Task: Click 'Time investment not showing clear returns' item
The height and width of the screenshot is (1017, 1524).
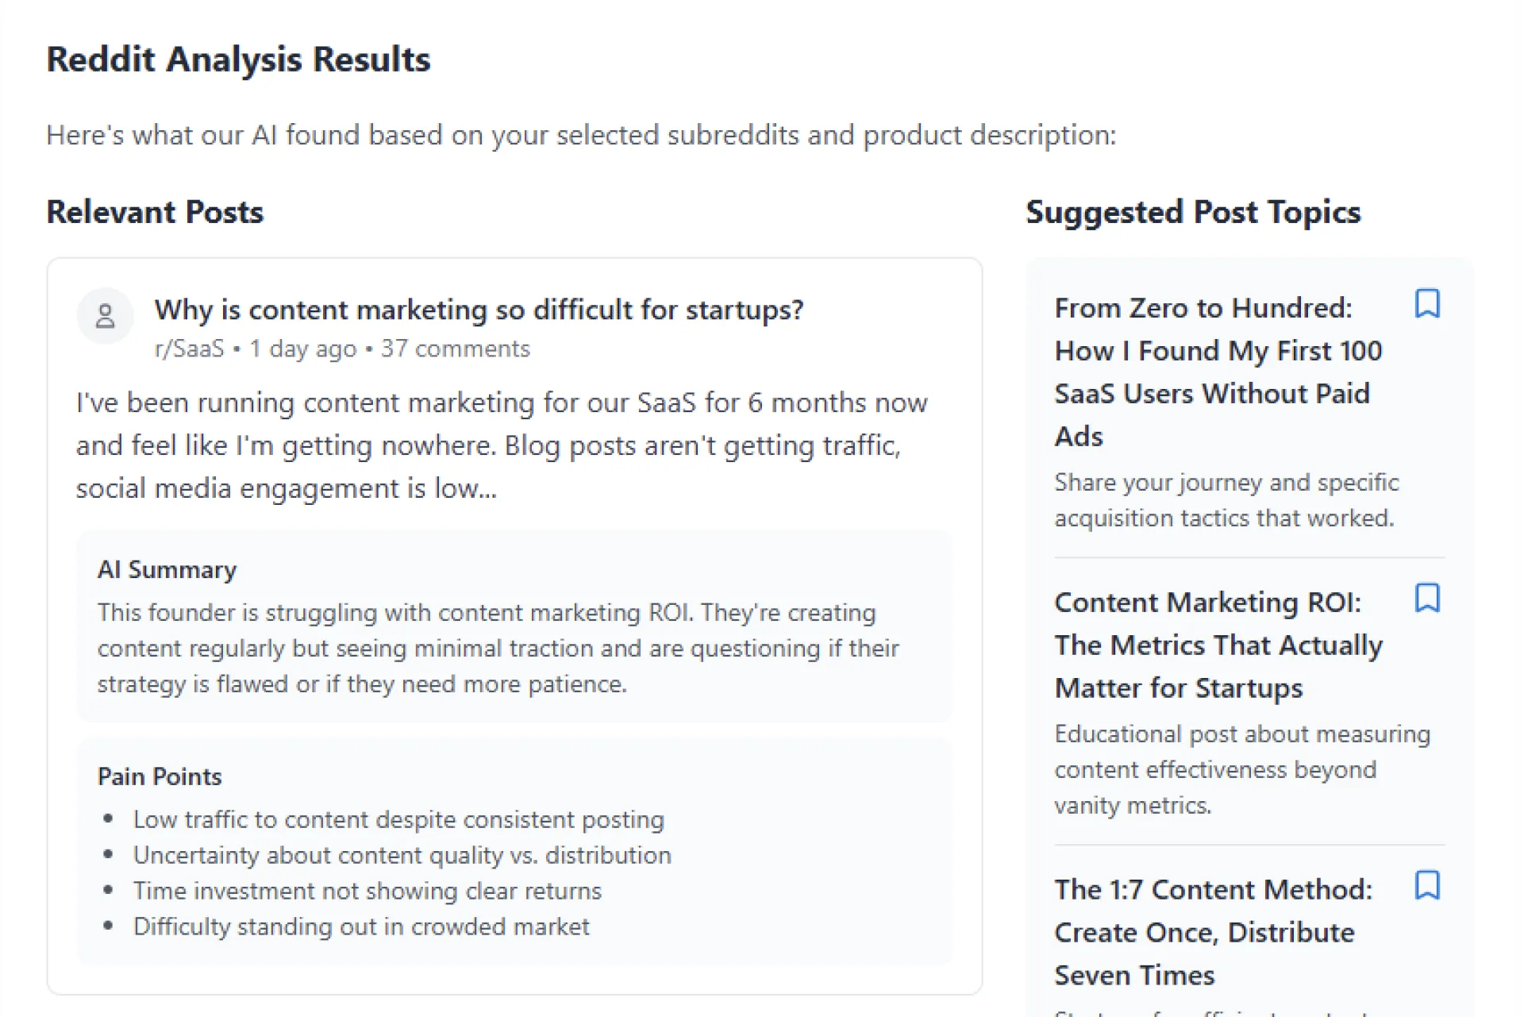Action: (368, 891)
